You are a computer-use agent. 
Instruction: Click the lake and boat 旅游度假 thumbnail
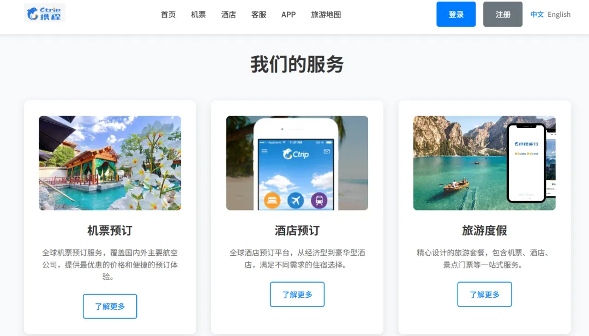tap(484, 163)
